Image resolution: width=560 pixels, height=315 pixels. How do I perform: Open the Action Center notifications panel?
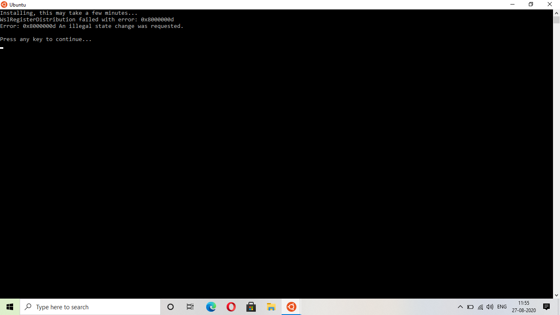coord(546,306)
